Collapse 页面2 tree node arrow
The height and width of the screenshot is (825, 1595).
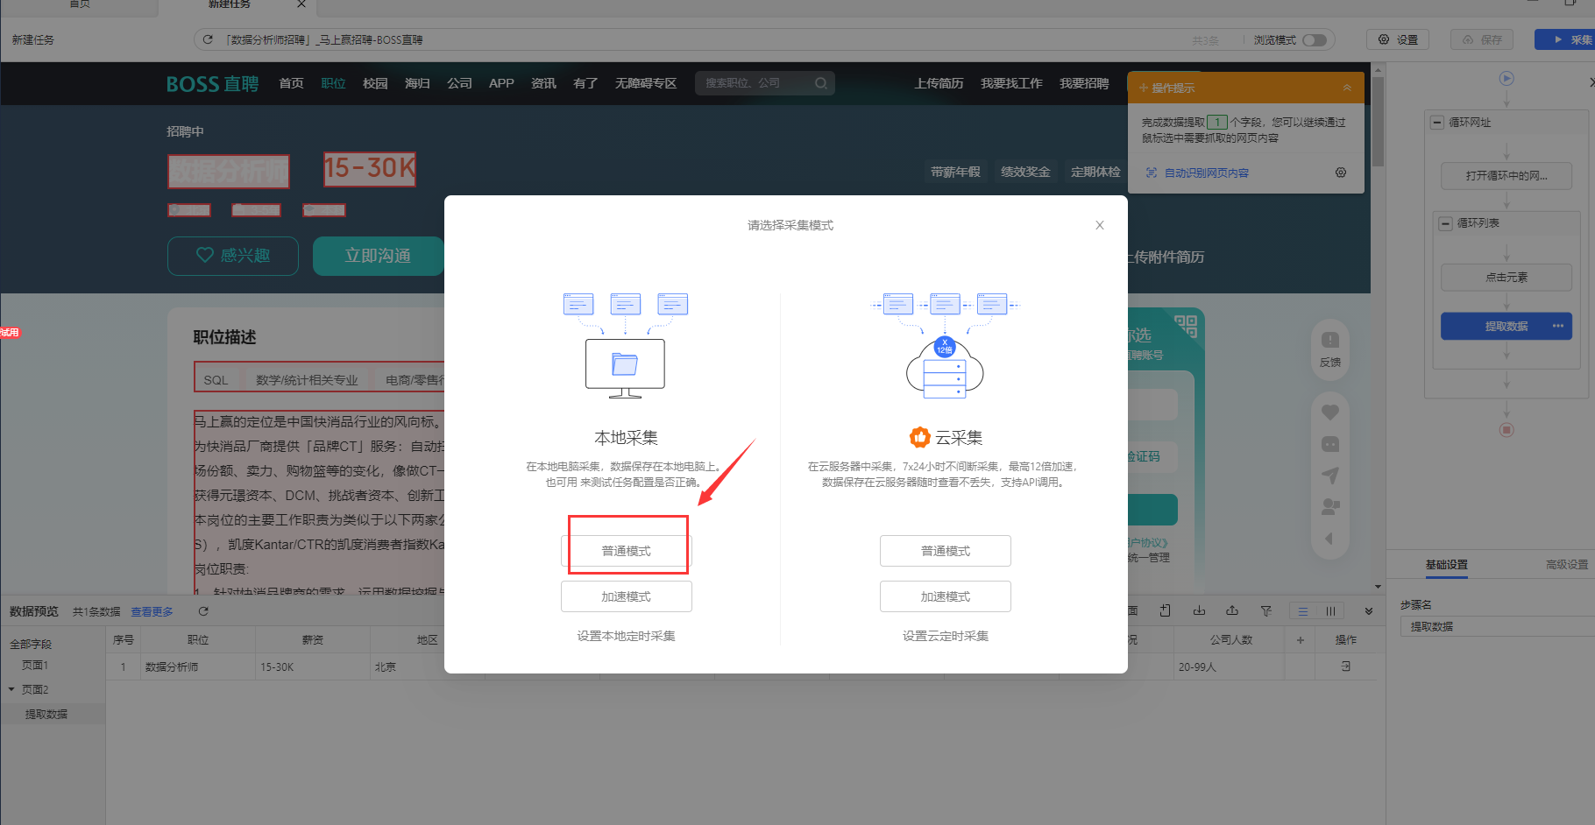pyautogui.click(x=11, y=689)
